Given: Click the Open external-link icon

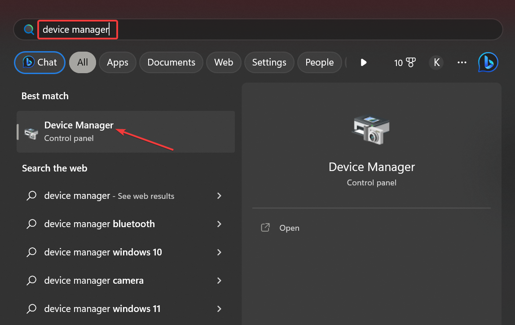Looking at the screenshot, I should click(x=265, y=228).
